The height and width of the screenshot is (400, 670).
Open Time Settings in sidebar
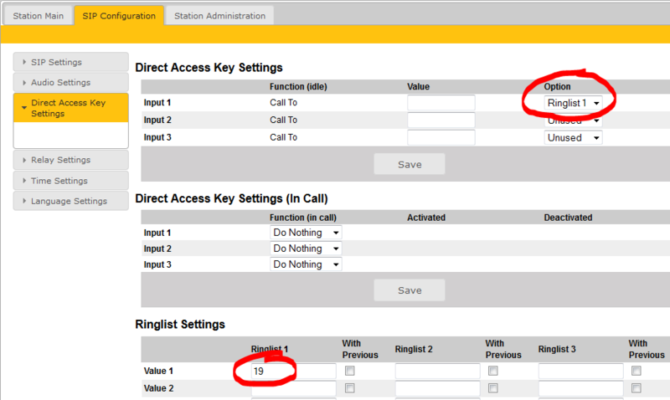pyautogui.click(x=70, y=181)
